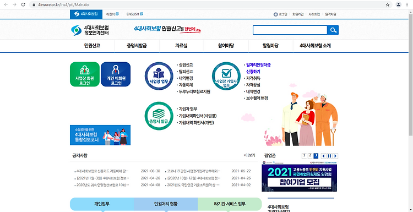Click 로그인 in top utility bar
The height and width of the screenshot is (212, 413).
pos(280,14)
